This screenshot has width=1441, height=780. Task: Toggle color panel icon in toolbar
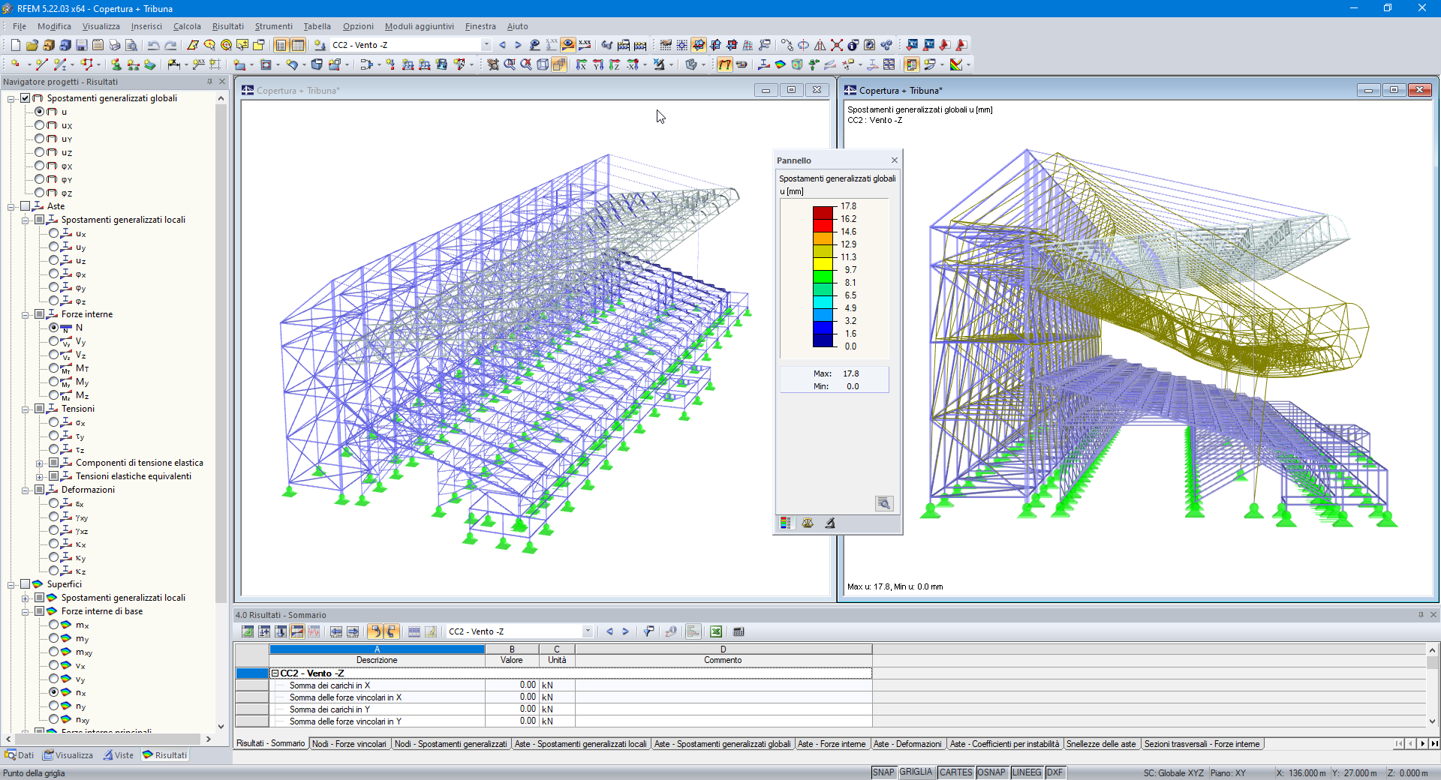(912, 64)
